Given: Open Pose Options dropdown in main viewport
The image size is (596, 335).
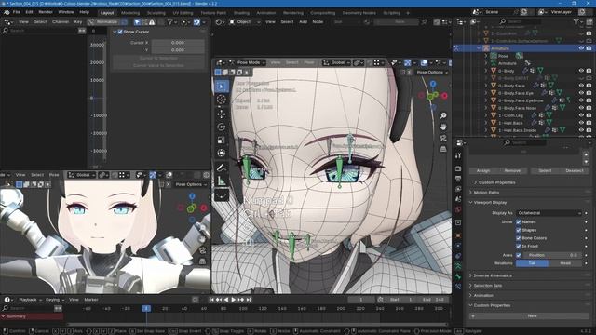Looking at the screenshot, I should [432, 73].
